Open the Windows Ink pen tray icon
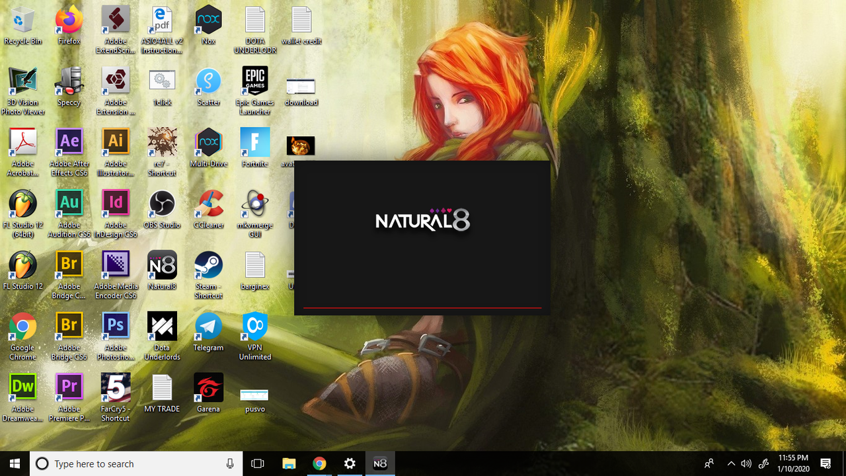Image resolution: width=846 pixels, height=476 pixels. click(x=763, y=463)
